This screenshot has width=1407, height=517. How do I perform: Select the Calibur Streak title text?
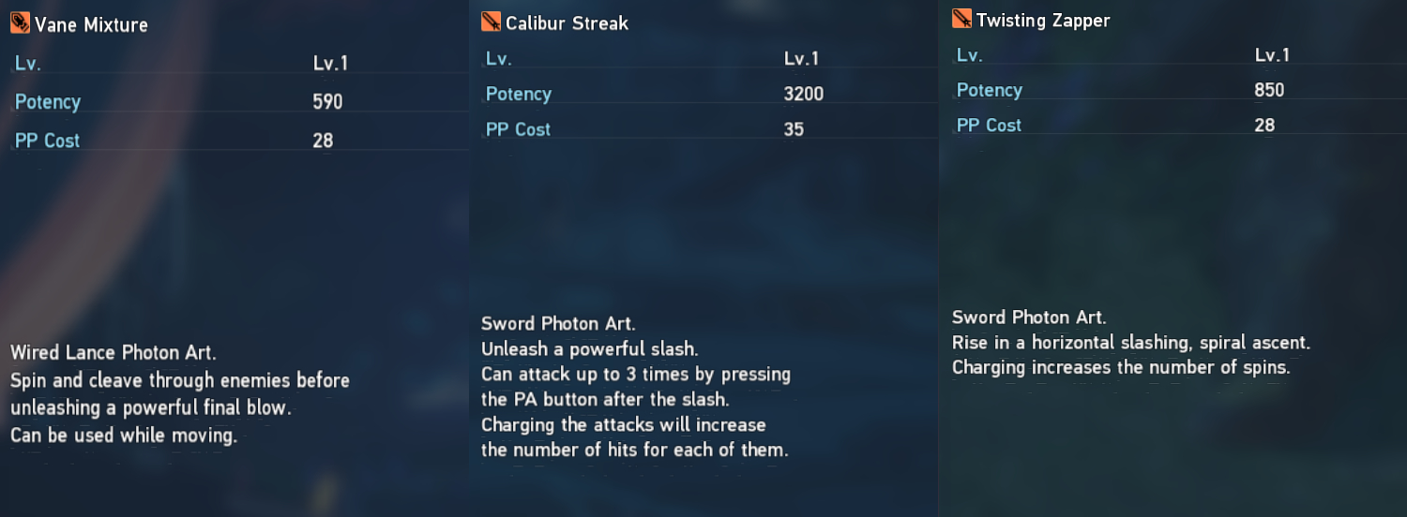(x=567, y=23)
